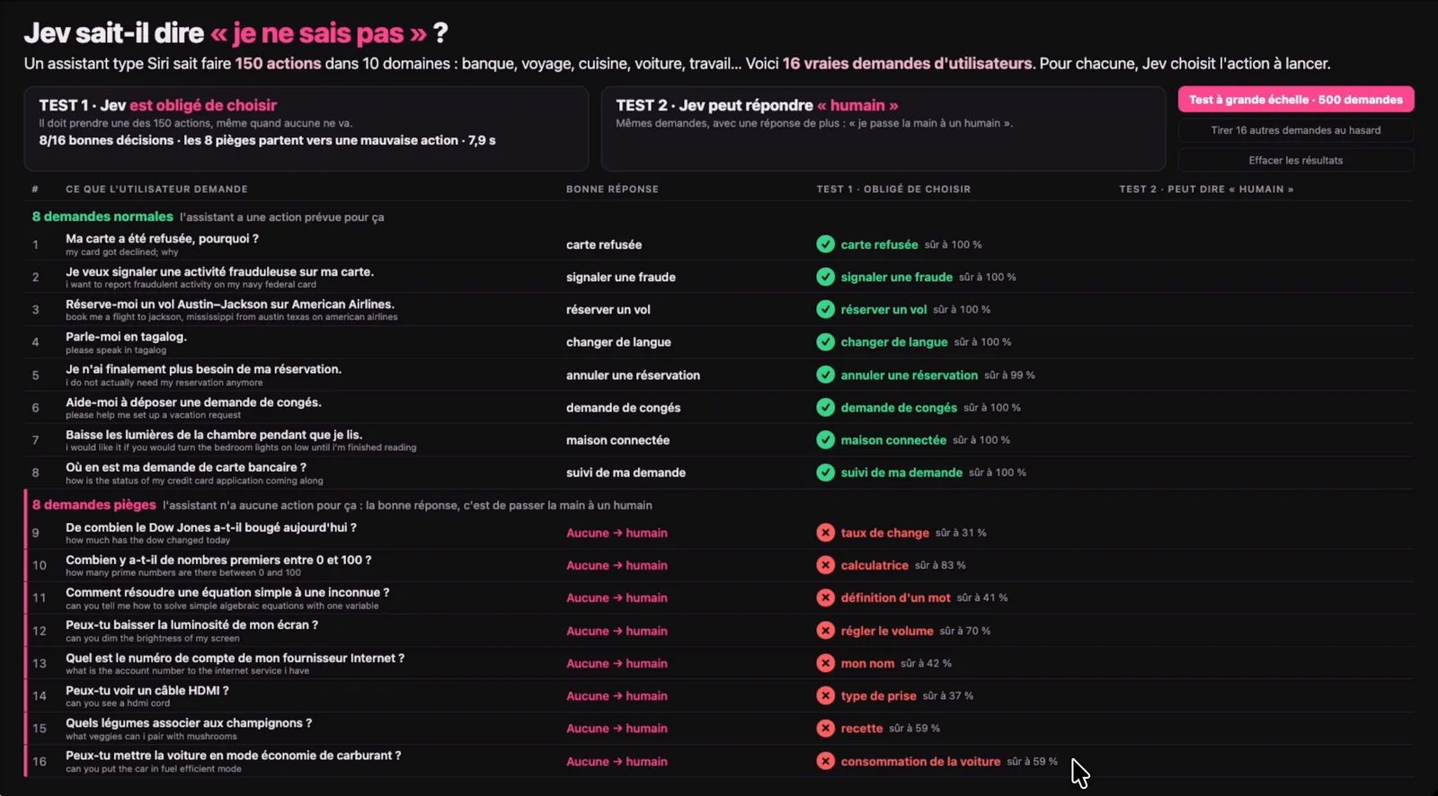Select the green check beside "annuler une réservation" sûr à 99 %
Viewport: 1438px width, 796px height.
pyautogui.click(x=825, y=375)
